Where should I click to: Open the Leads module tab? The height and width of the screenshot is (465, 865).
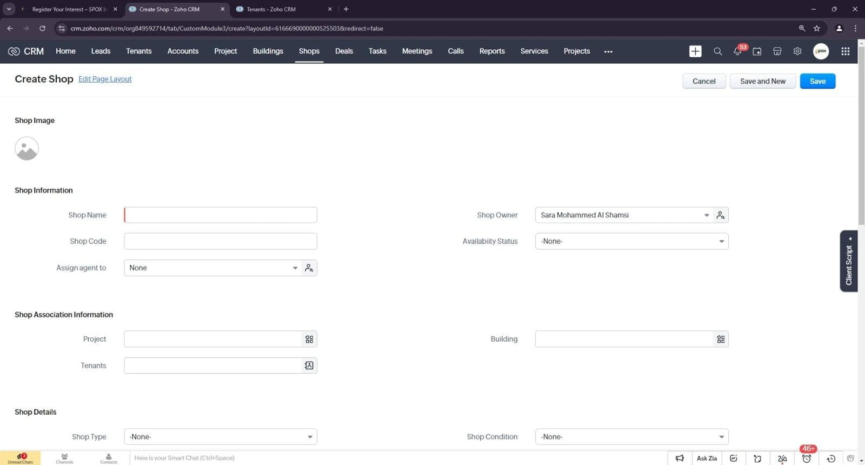click(x=101, y=51)
